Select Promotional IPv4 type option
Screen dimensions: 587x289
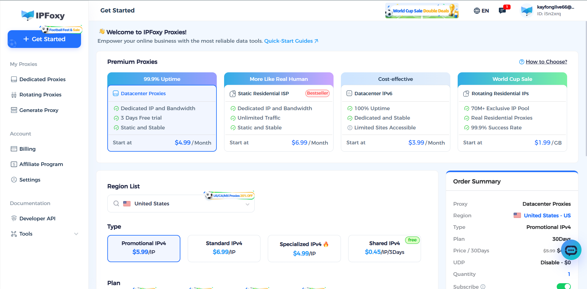pyautogui.click(x=144, y=248)
